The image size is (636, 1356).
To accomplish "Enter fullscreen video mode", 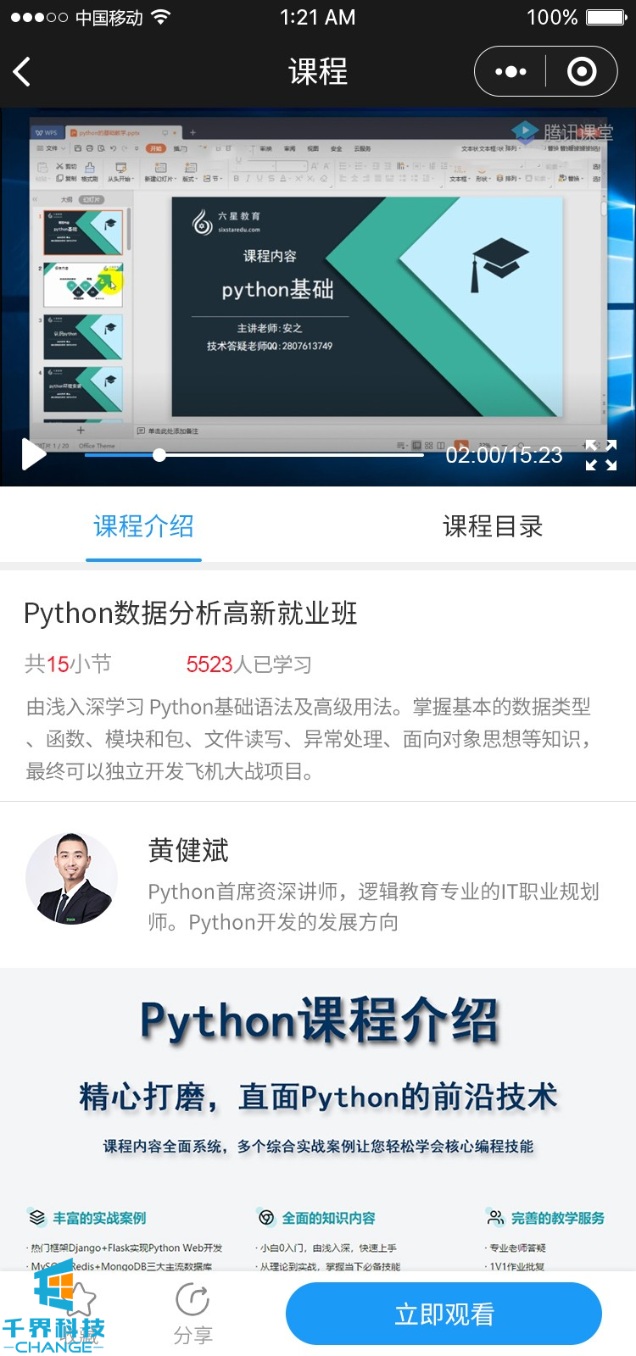I will [601, 455].
